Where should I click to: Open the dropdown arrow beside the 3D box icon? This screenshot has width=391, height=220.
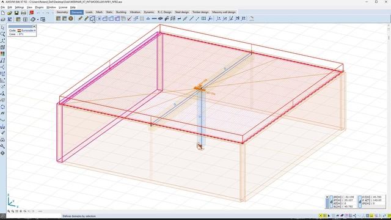click(x=38, y=19)
